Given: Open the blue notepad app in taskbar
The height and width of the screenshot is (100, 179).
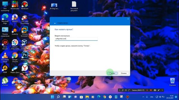Looking at the screenshot, I should coord(116,97).
